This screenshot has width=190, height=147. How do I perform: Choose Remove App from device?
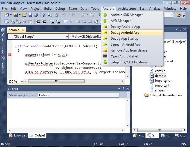(132, 50)
